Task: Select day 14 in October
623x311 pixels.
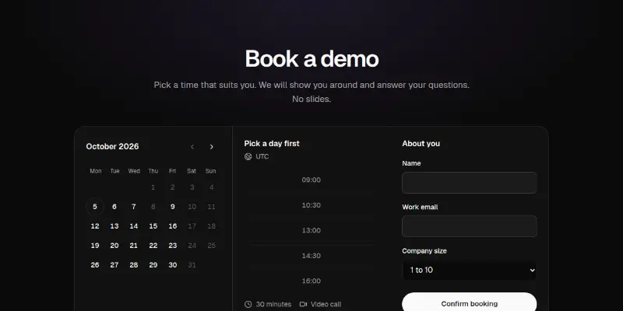Action: pyautogui.click(x=134, y=226)
